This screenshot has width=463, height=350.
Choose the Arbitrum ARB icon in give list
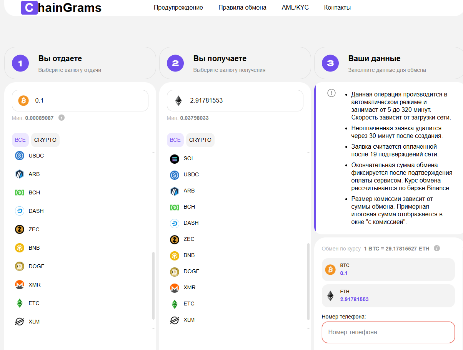click(x=20, y=174)
